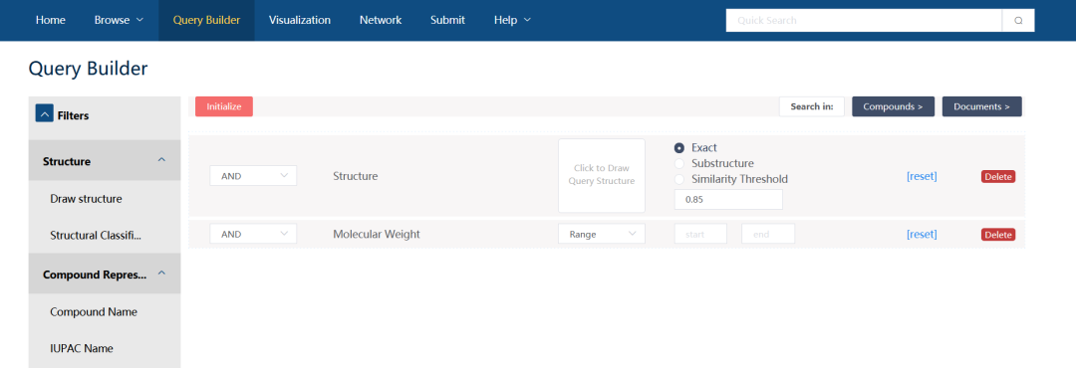Screen dimensions: 1076x368
Task: Open the AND operator dropdown for Molecular Weight
Action: [253, 234]
